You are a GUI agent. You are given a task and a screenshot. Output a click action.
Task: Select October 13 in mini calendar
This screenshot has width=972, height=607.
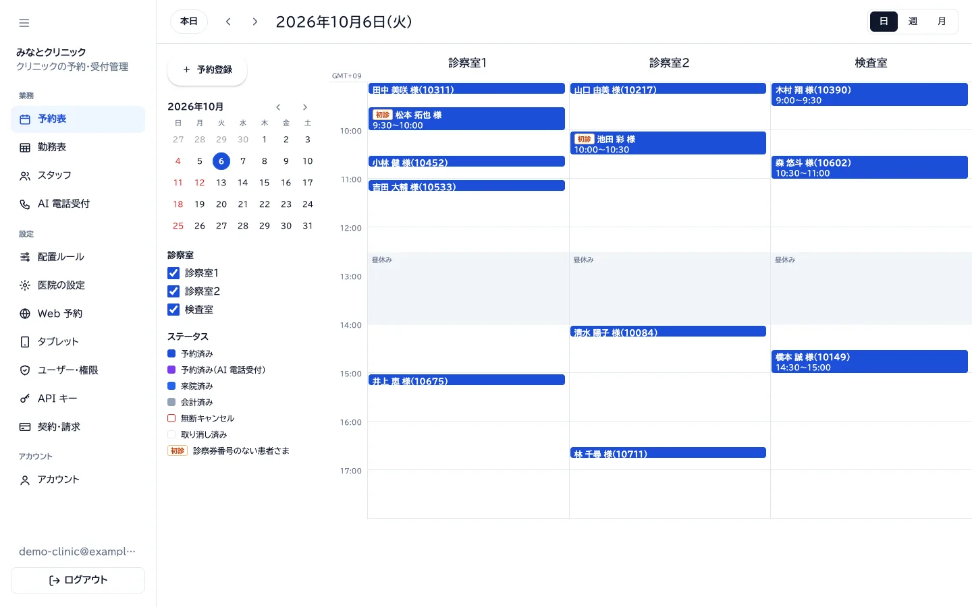[x=221, y=183]
